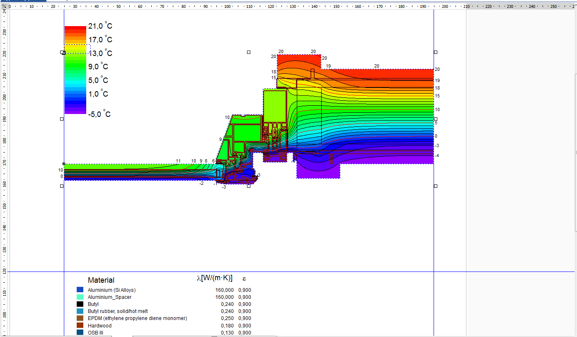Screen dimensions: 577x337
Task: Choose the OSB III color swatch
Action: 80,332
